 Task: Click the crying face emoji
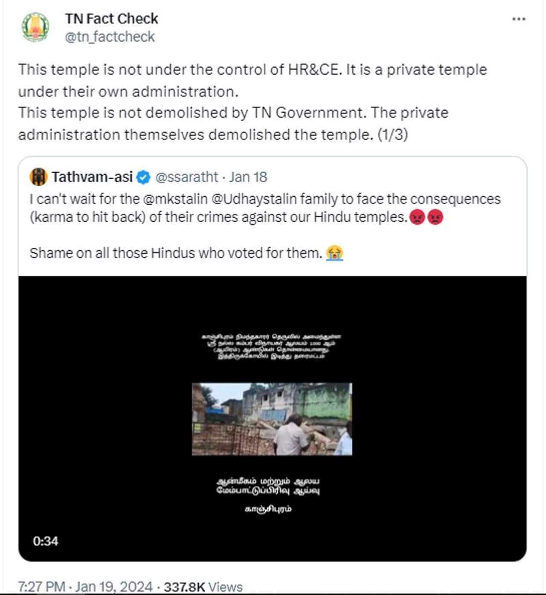click(334, 253)
